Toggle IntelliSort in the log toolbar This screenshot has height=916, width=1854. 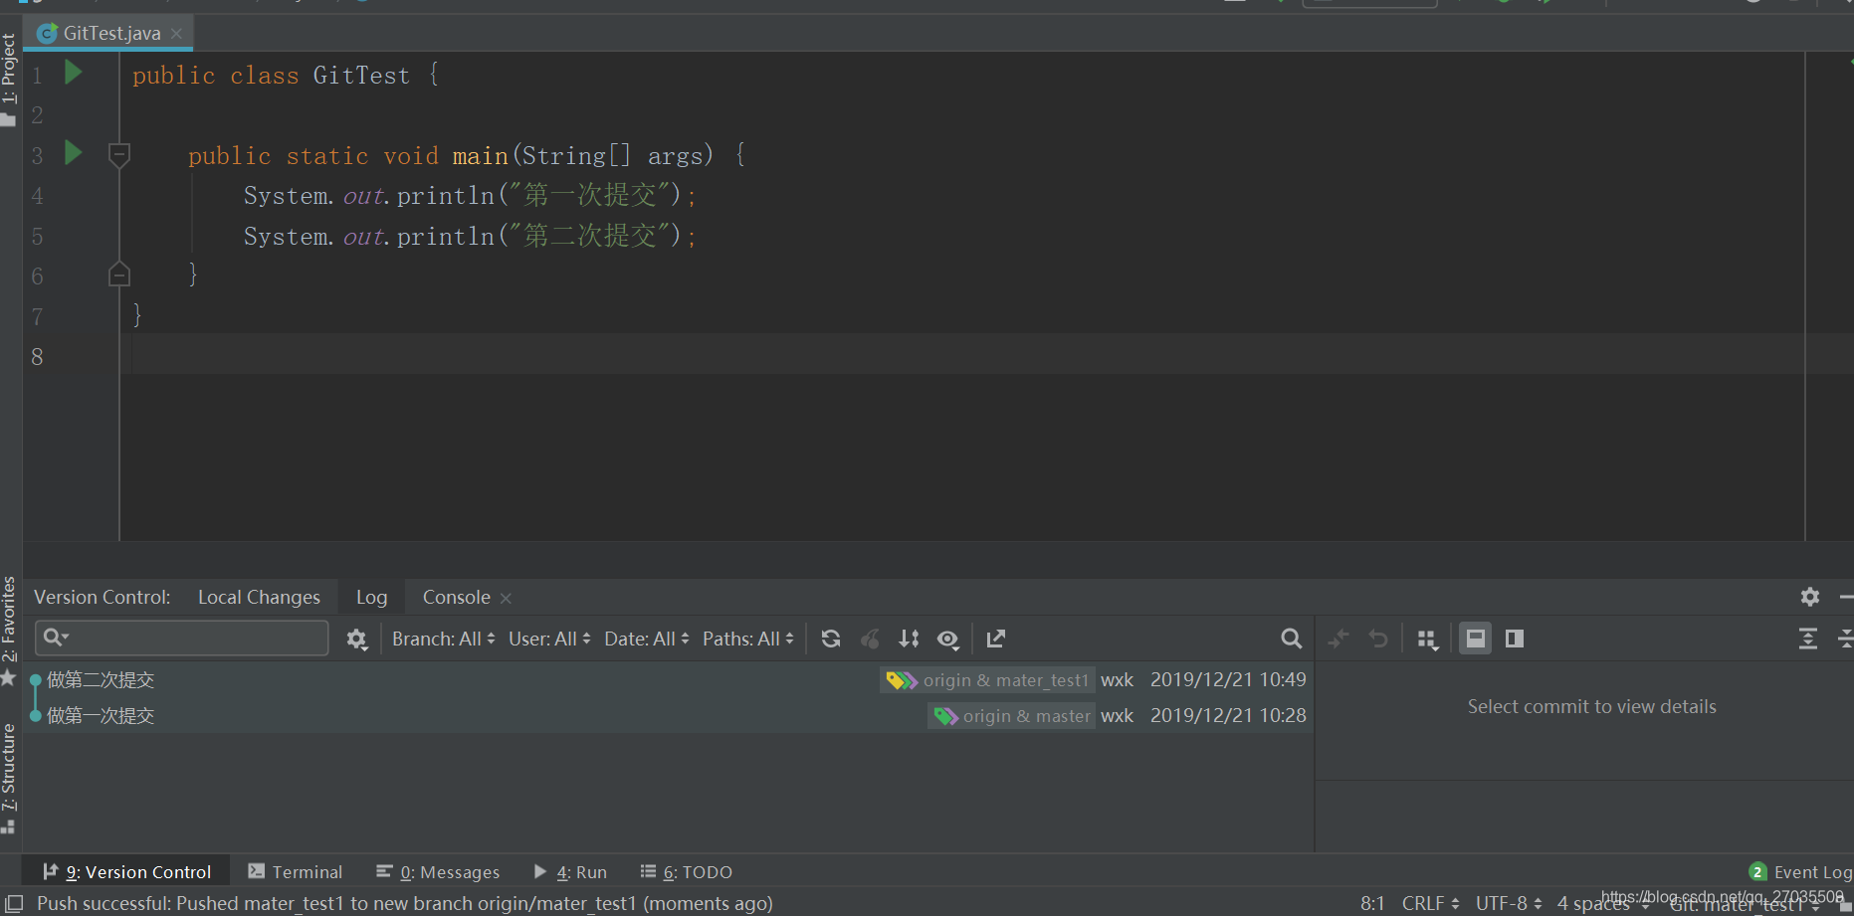tap(909, 639)
